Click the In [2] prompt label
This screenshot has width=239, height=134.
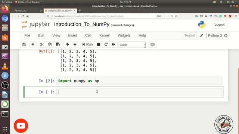[46, 81]
